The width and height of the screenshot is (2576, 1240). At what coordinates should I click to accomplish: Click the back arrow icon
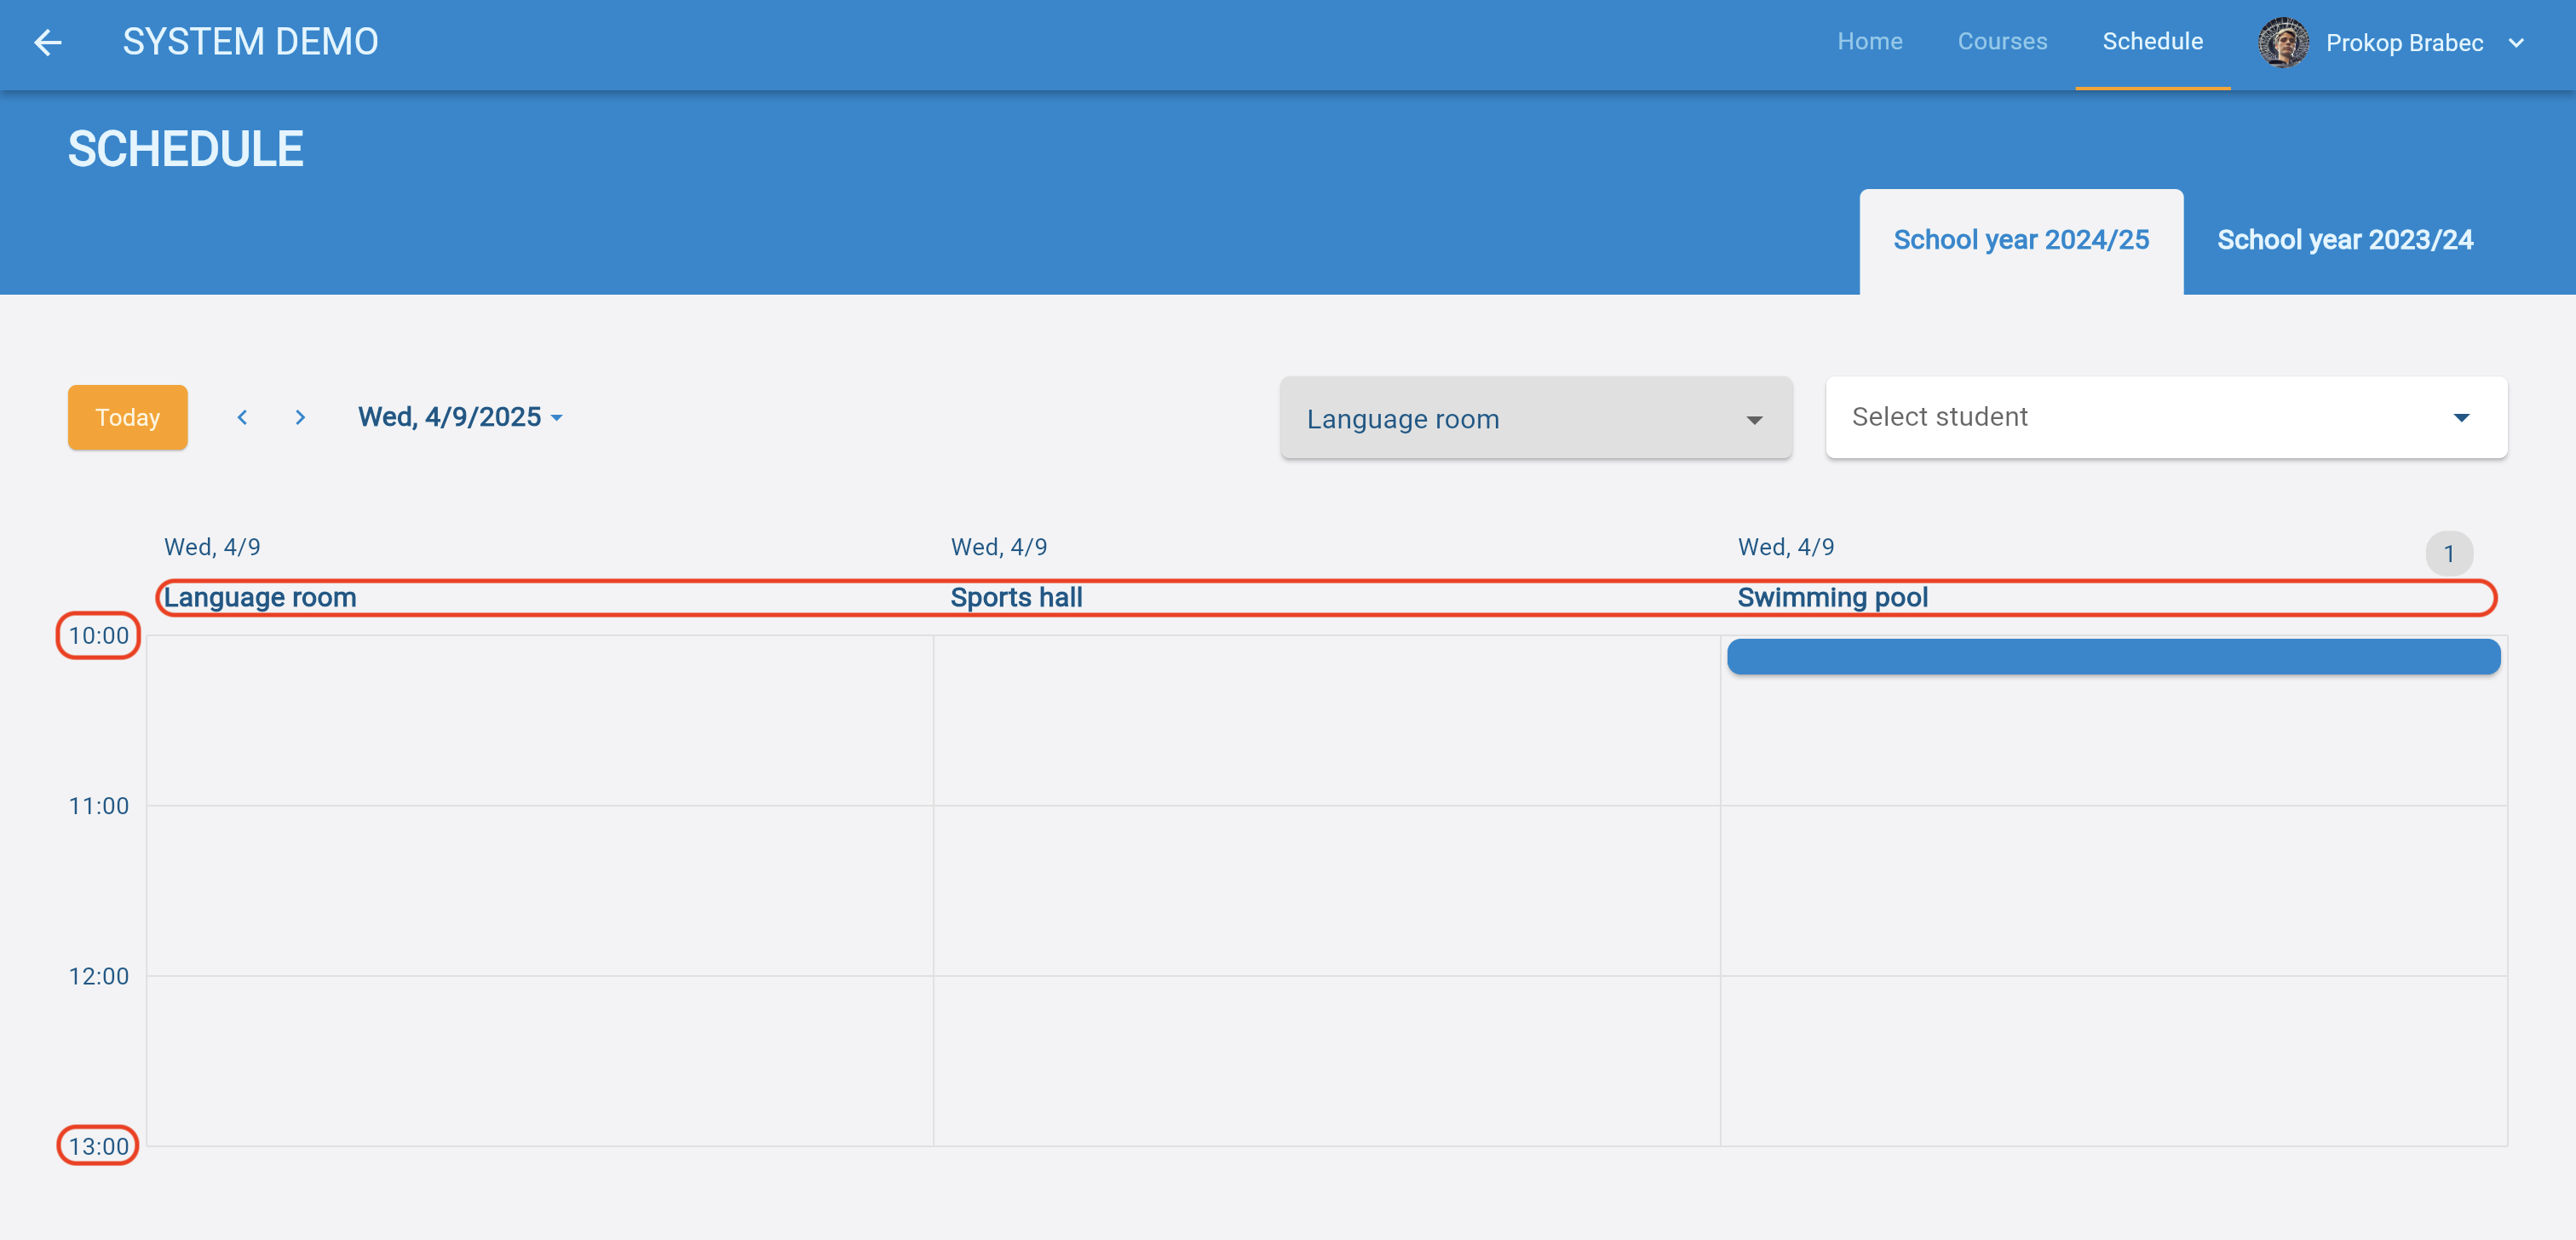47,42
